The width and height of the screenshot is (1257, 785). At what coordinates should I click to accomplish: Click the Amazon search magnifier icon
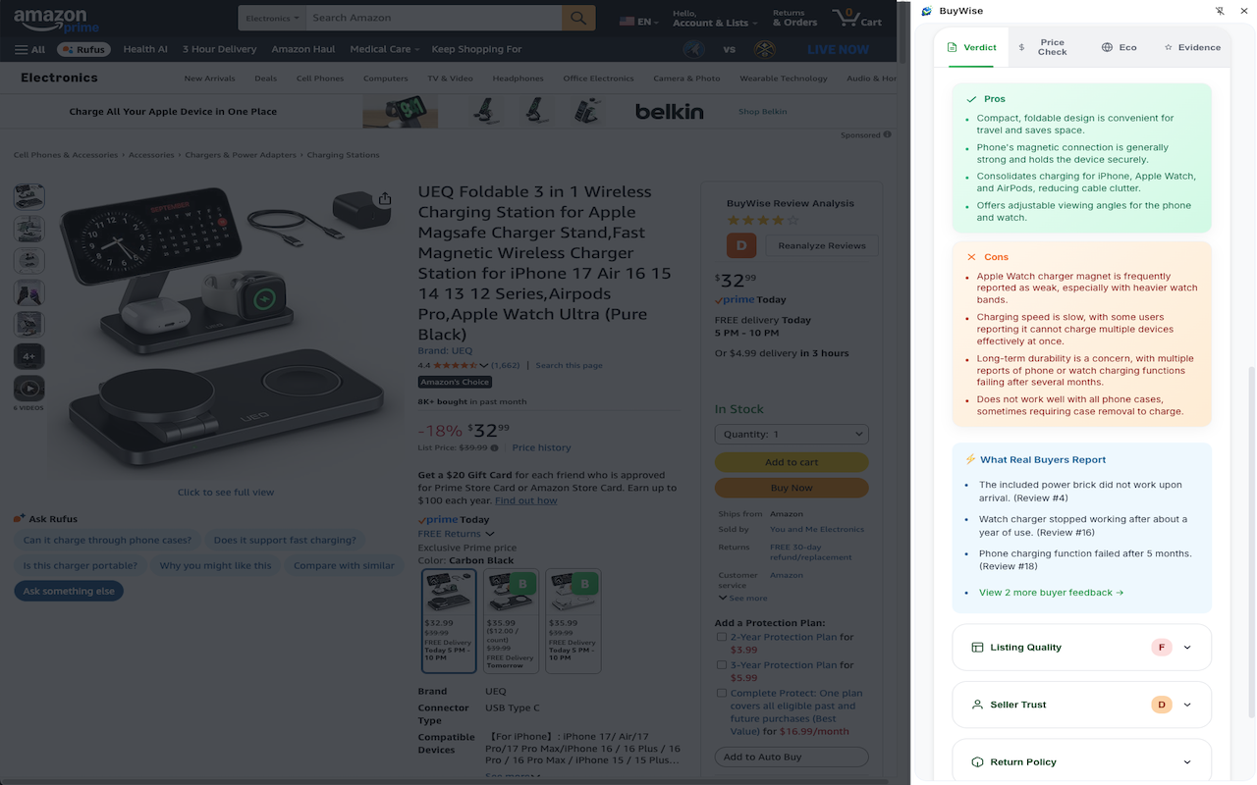[578, 18]
